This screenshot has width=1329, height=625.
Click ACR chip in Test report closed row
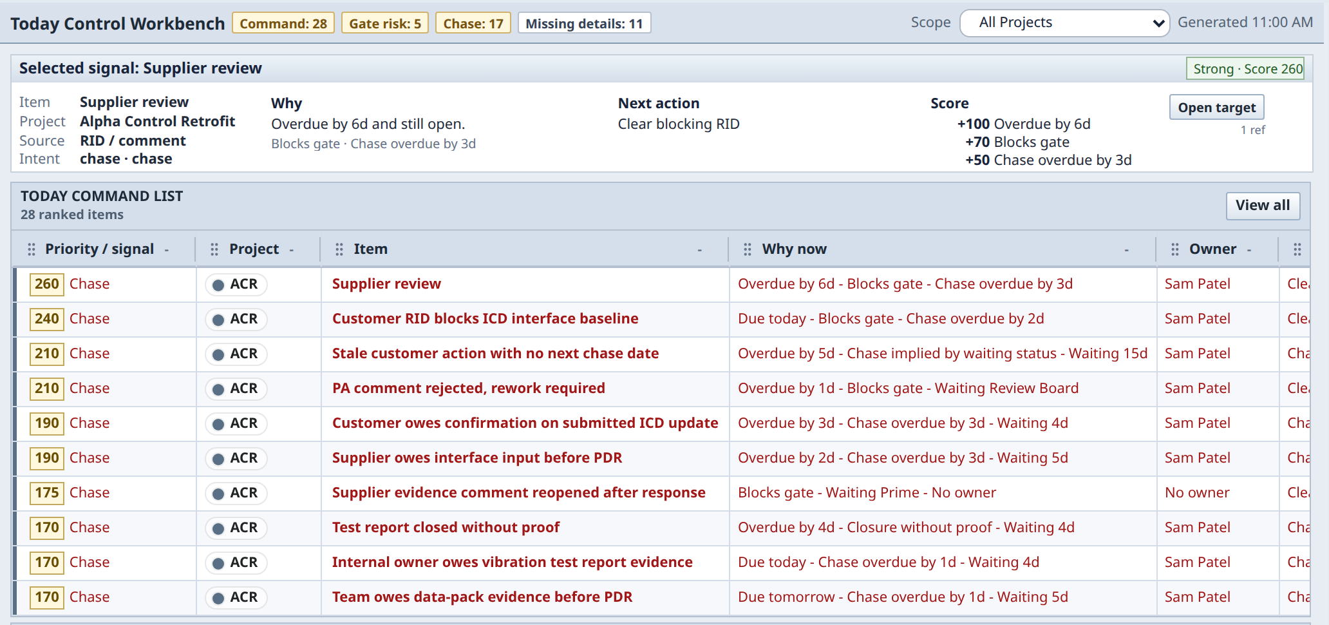pyautogui.click(x=236, y=528)
